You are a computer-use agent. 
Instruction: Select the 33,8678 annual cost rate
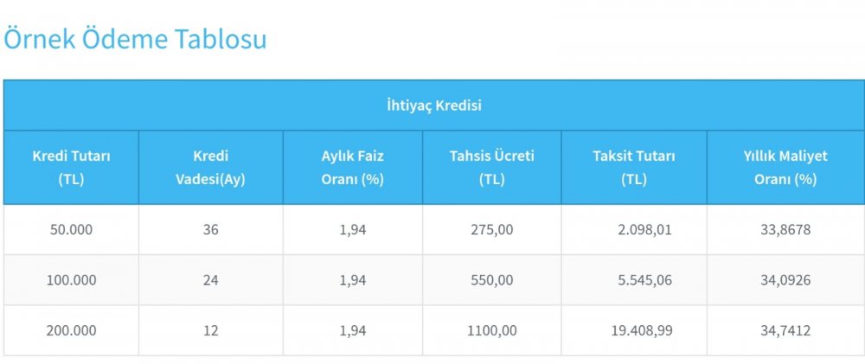click(785, 229)
